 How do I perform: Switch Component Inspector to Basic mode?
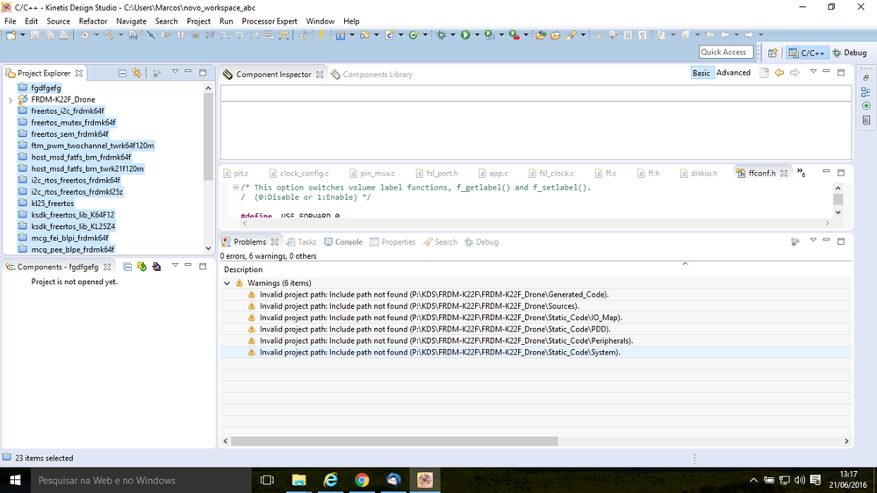coord(701,73)
